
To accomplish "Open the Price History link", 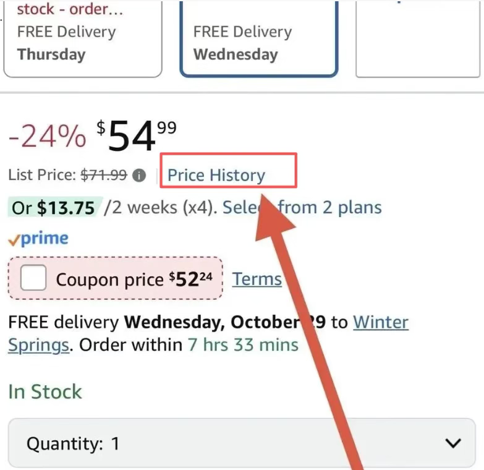I will [x=216, y=175].
